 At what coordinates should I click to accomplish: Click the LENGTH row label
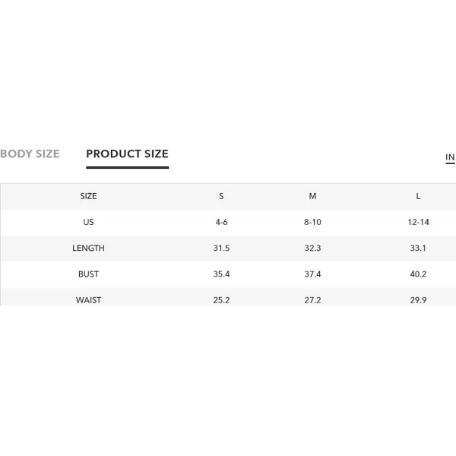[88, 248]
